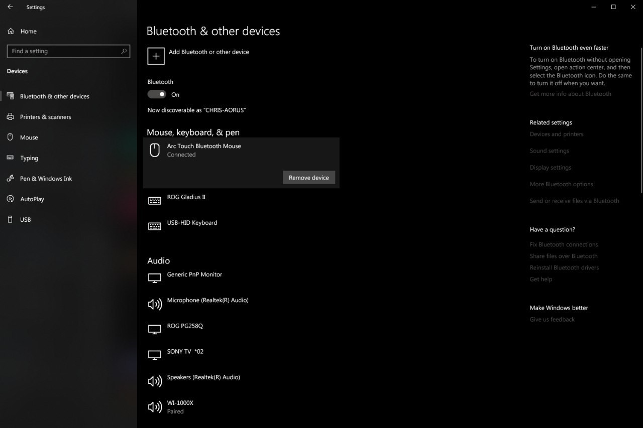The width and height of the screenshot is (643, 428).
Task: Open Printers & scanners settings
Action: 45,117
